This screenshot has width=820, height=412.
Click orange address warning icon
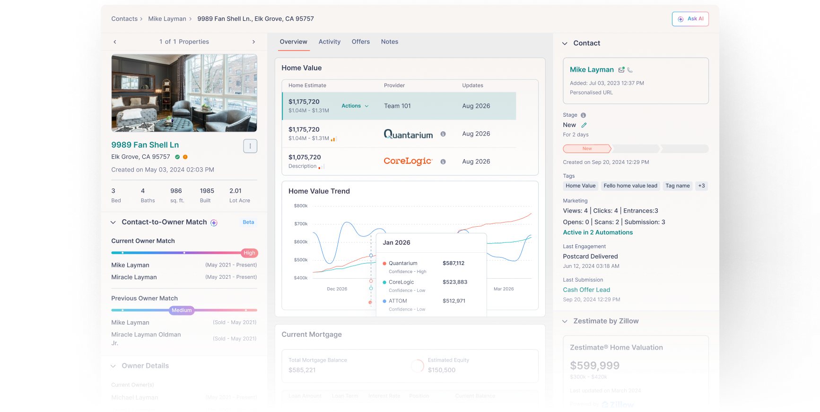tap(185, 157)
